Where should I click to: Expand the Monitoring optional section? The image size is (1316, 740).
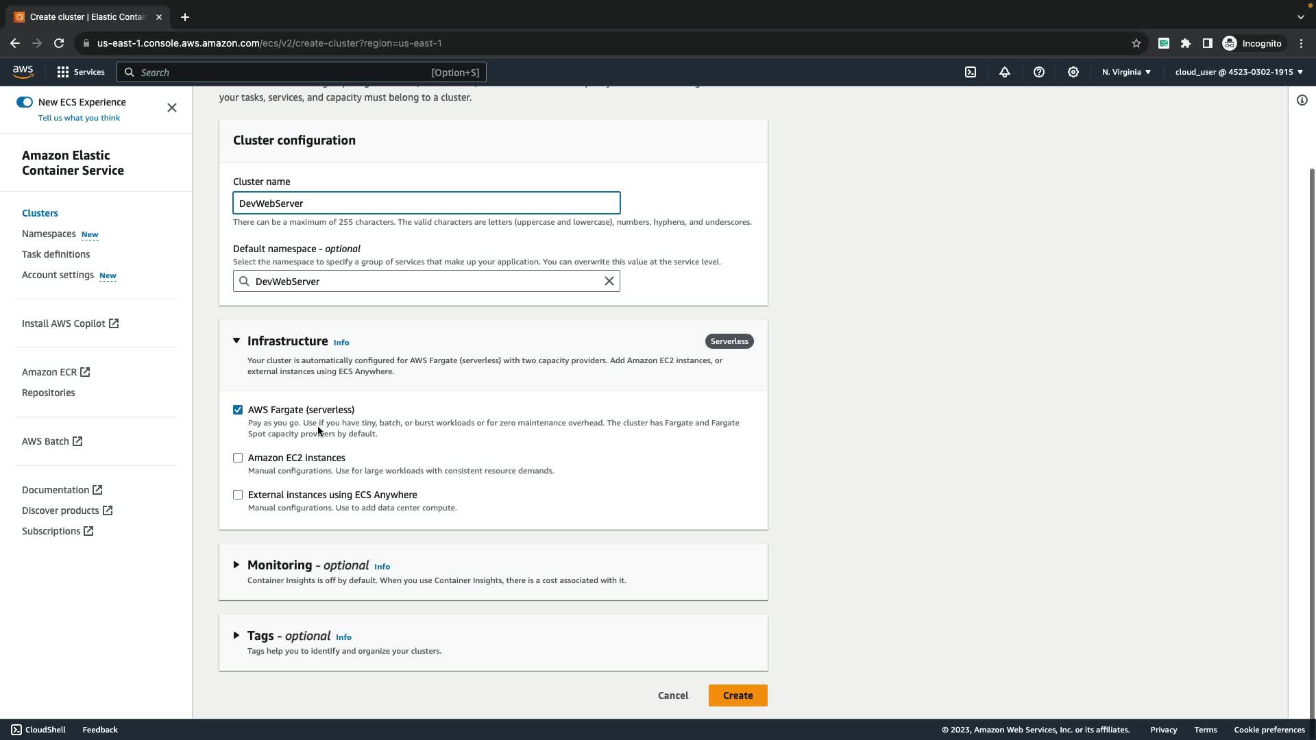coord(236,565)
